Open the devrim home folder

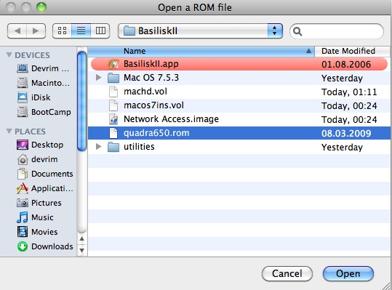point(37,159)
